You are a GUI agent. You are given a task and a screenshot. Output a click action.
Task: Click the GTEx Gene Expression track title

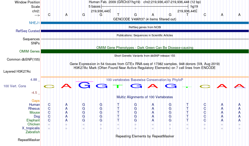click(x=145, y=64)
